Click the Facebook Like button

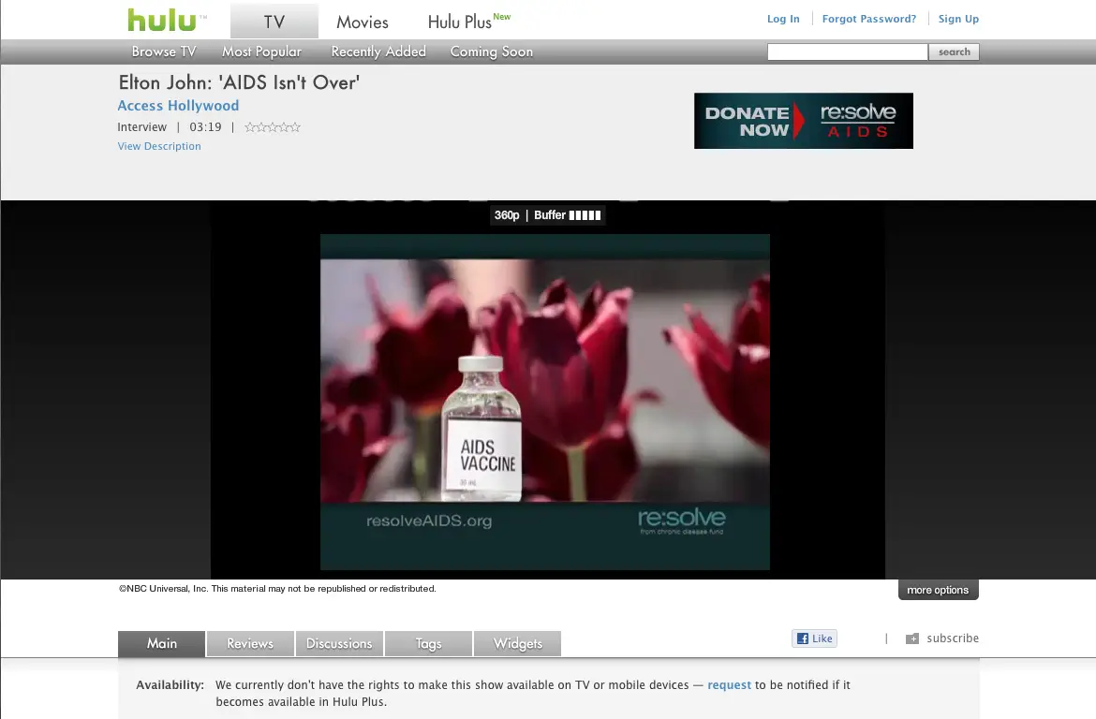pos(814,638)
